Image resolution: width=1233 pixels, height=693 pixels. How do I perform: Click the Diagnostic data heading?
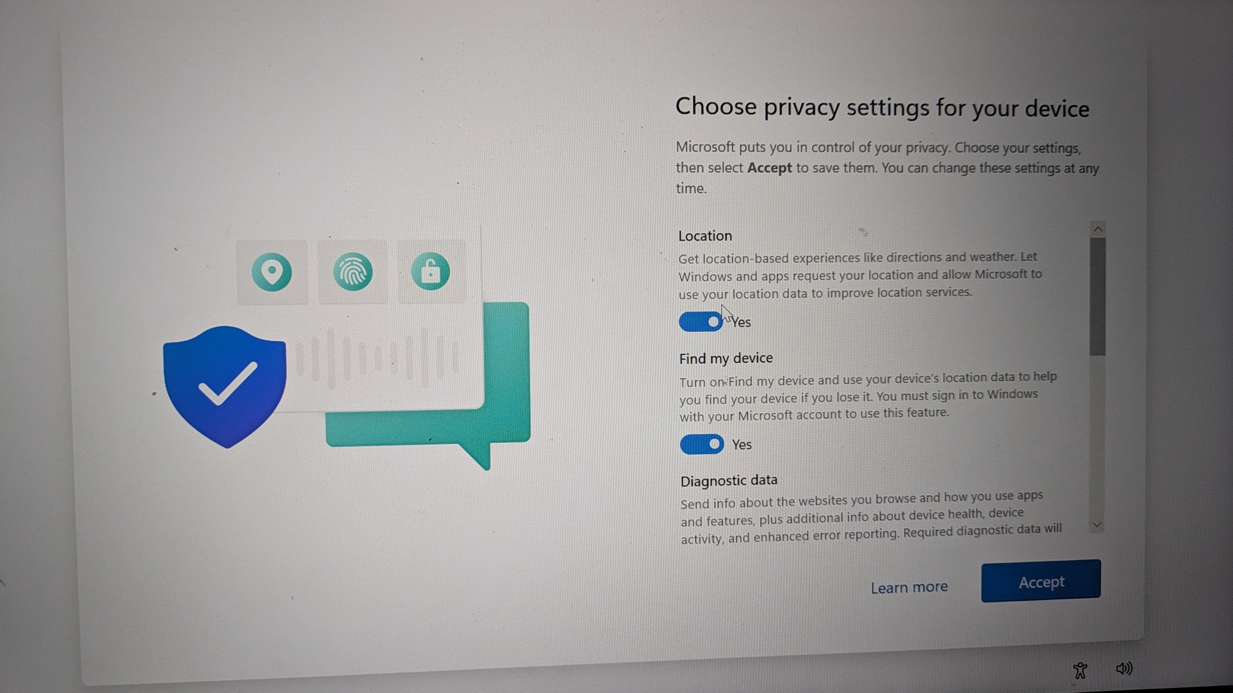coord(728,481)
